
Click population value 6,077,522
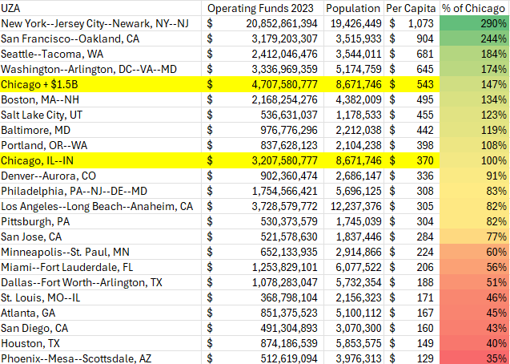pyautogui.click(x=354, y=267)
